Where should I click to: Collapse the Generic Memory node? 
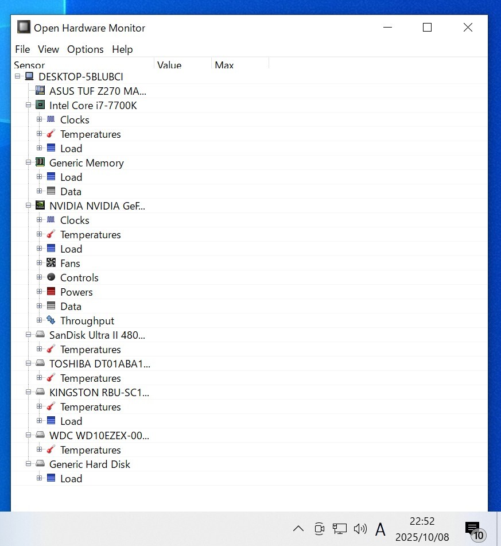28,162
